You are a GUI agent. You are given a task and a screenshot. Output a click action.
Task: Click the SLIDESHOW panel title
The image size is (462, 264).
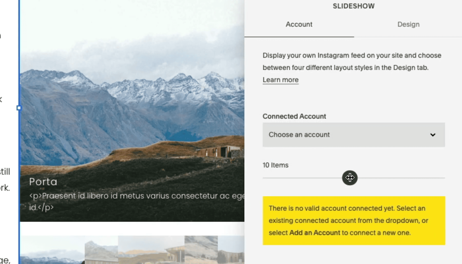354,6
